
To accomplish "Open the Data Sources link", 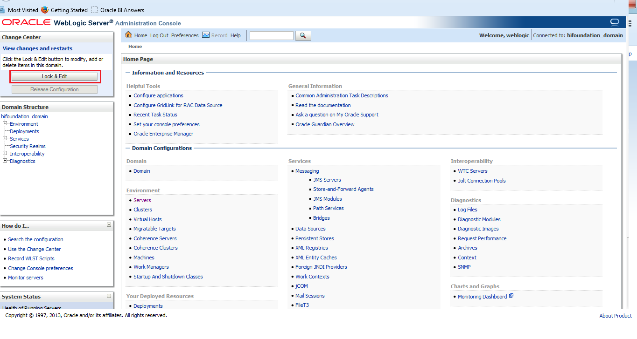I will pos(310,229).
